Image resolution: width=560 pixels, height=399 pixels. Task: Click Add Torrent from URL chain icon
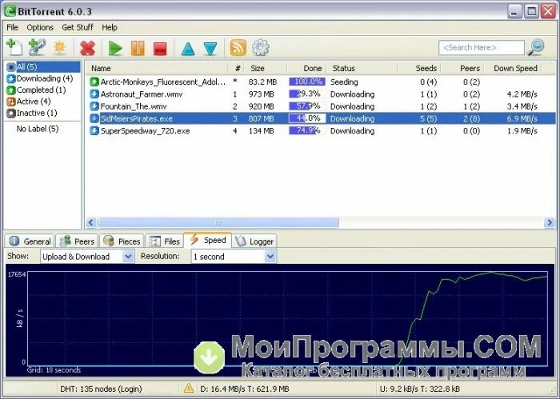(x=37, y=47)
